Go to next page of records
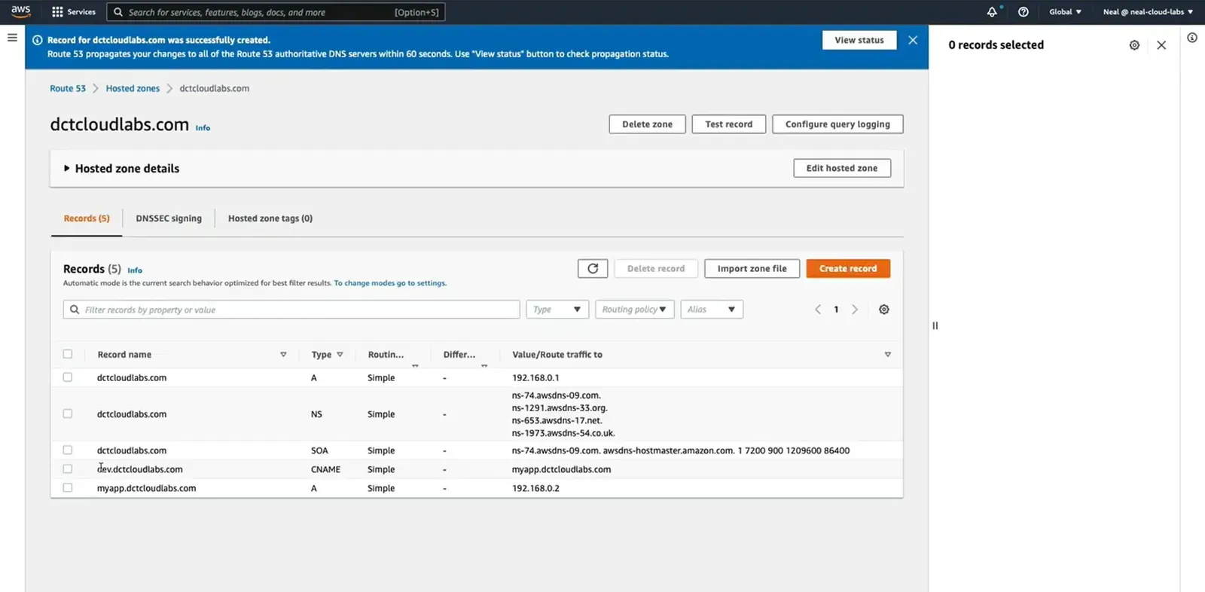1205x592 pixels. 855,310
